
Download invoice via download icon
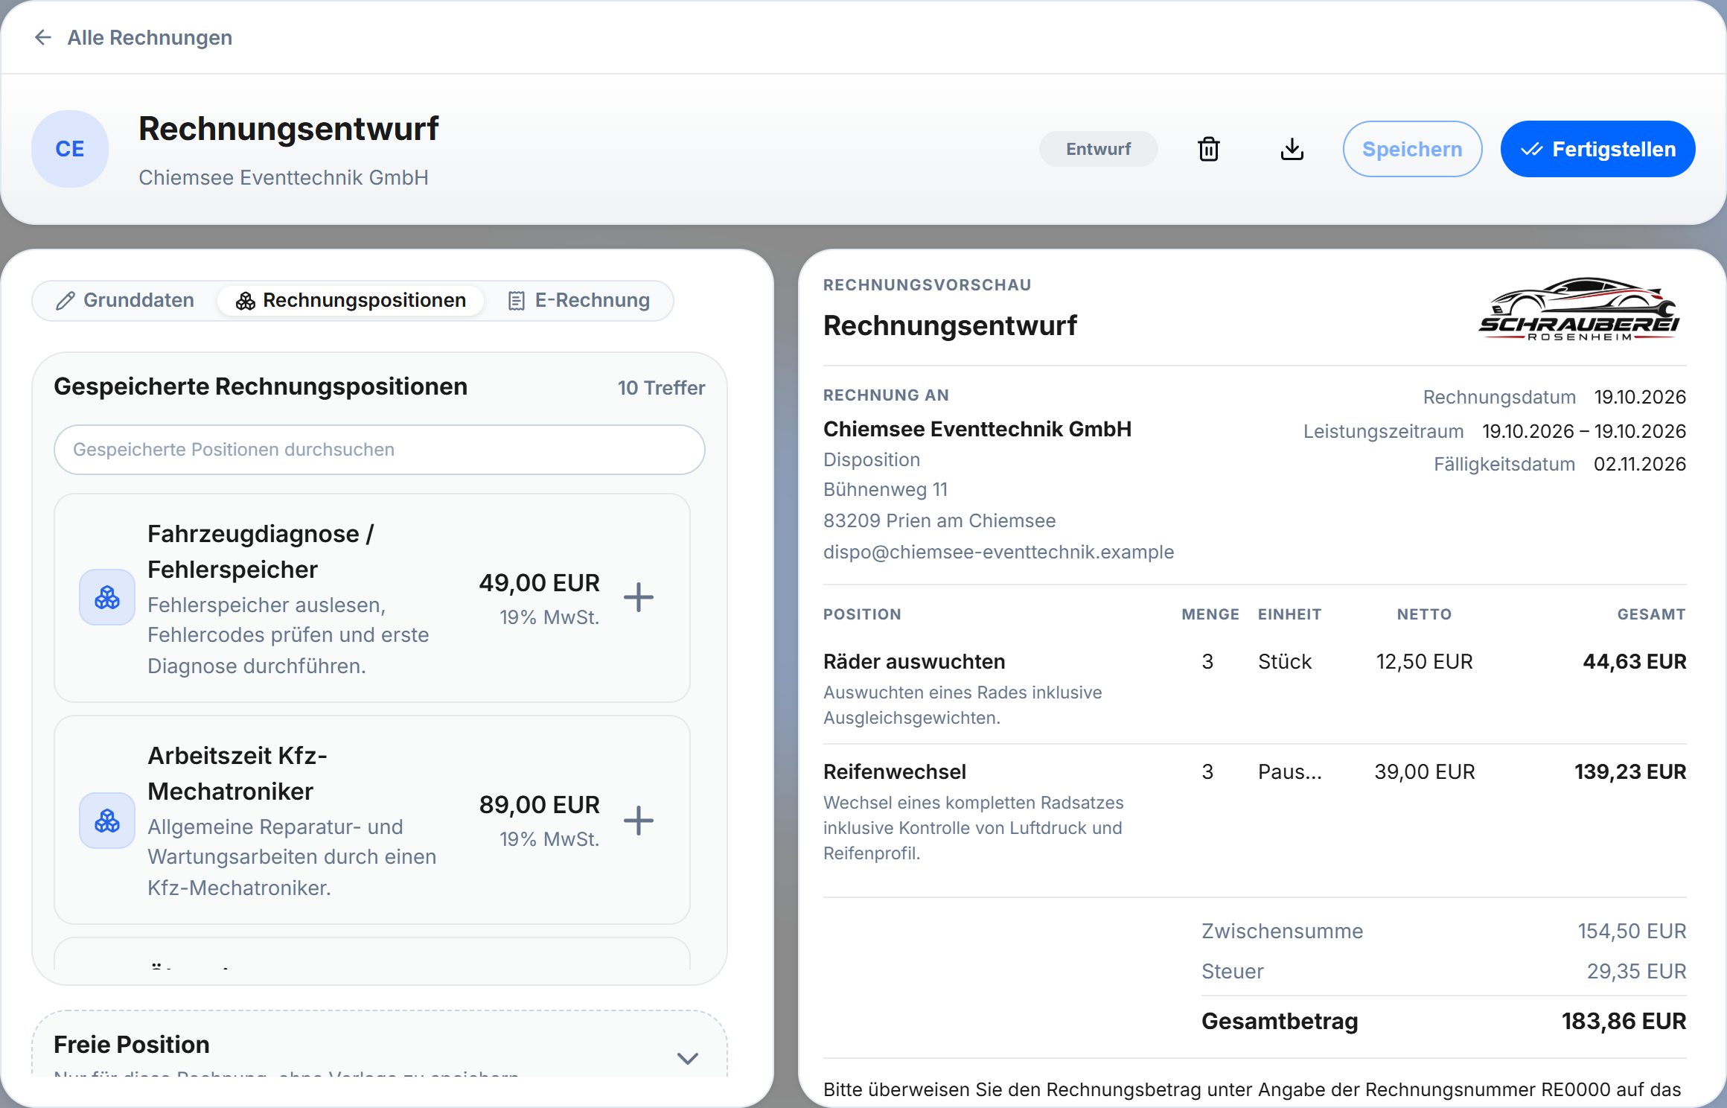point(1292,149)
